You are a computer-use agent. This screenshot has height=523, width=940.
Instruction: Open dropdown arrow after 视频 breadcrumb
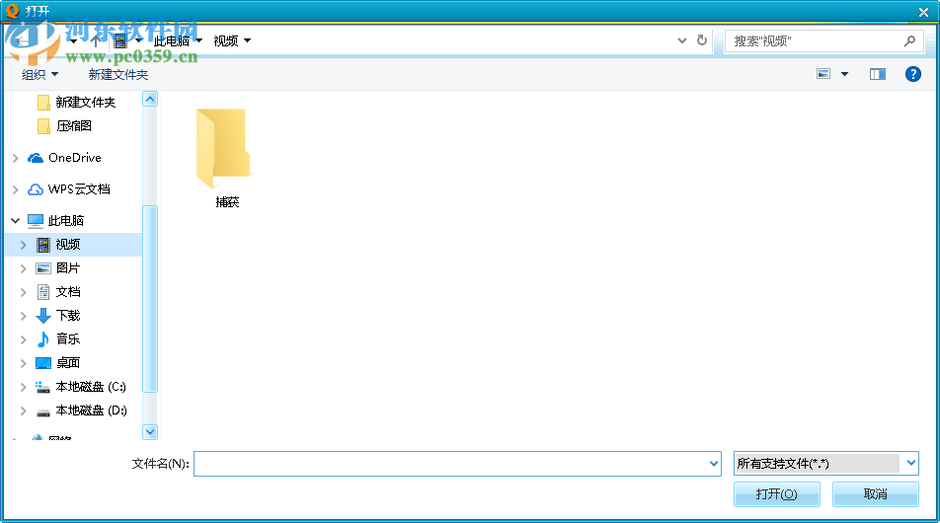coord(247,40)
